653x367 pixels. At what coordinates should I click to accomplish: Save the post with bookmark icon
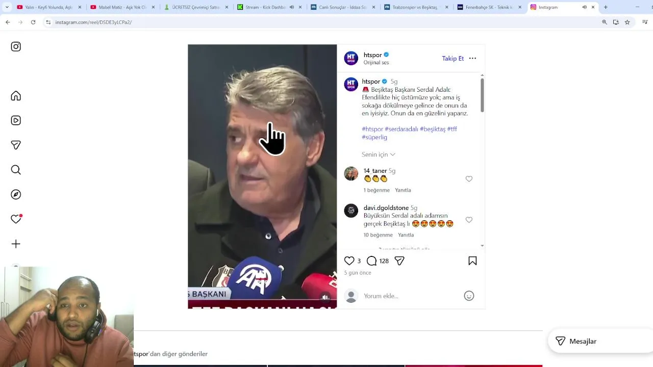472,260
